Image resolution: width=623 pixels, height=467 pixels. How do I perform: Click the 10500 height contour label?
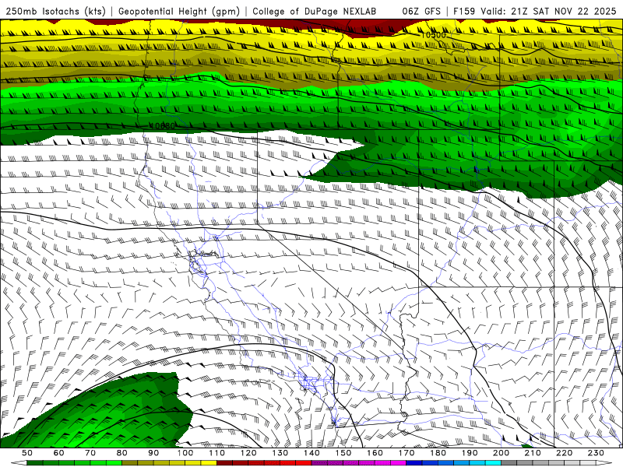coord(433,35)
